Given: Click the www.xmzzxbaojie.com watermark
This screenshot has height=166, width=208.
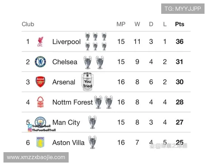Looking at the screenshot, I should tap(36, 157).
